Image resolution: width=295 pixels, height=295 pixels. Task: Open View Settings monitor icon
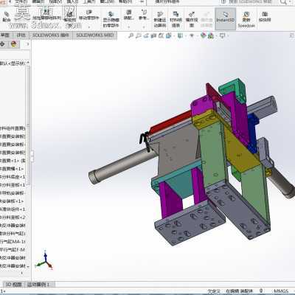point(222,36)
